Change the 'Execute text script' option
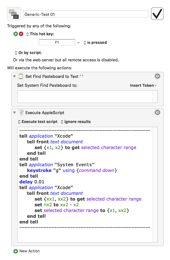 [37, 122]
